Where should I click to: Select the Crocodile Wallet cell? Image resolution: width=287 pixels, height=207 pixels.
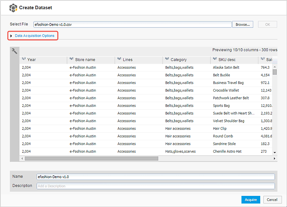(226, 90)
